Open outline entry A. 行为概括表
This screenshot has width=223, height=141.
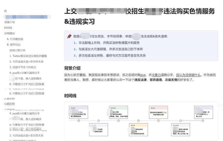pos(15,39)
